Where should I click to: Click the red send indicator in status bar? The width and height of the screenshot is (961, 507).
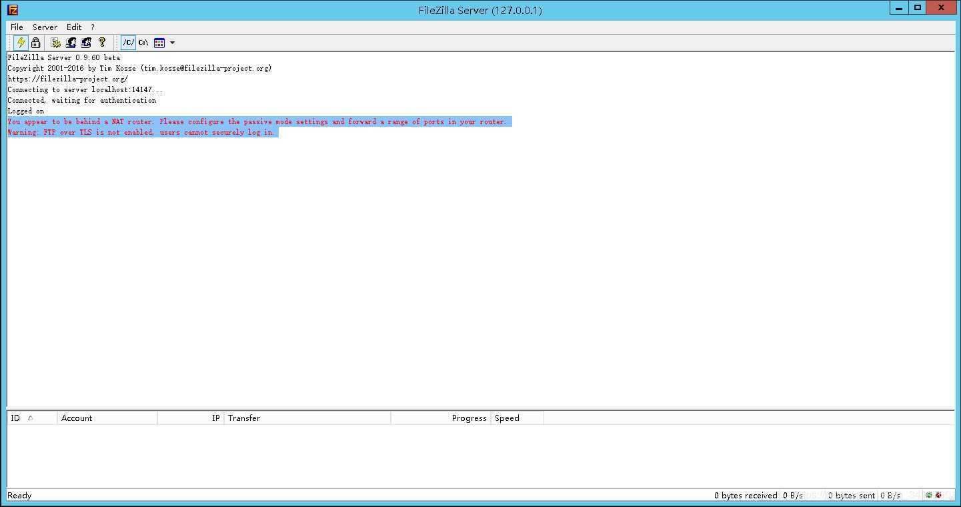938,495
